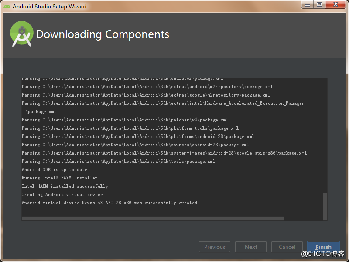Click the Next button
This screenshot has height=262, width=349.
click(251, 247)
